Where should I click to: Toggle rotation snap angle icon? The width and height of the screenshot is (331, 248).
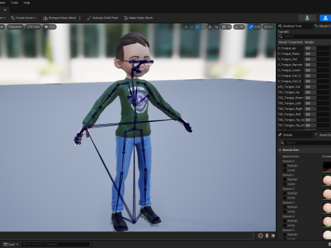[x=237, y=27]
